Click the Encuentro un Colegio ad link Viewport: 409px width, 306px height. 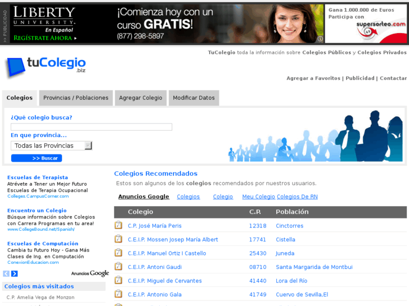point(37,211)
